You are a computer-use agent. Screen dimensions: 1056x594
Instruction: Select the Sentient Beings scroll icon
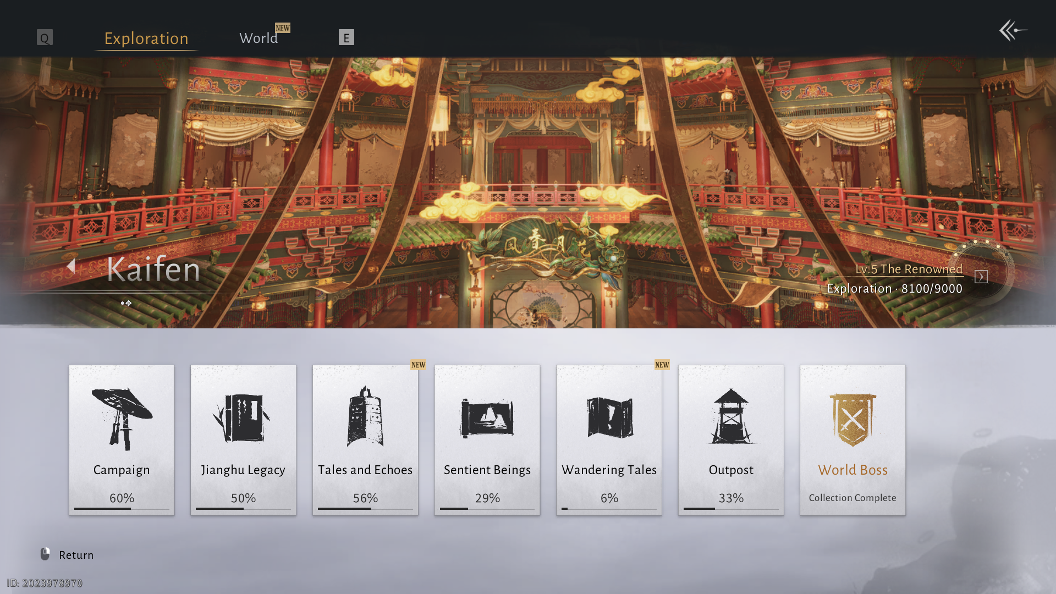pyautogui.click(x=487, y=418)
